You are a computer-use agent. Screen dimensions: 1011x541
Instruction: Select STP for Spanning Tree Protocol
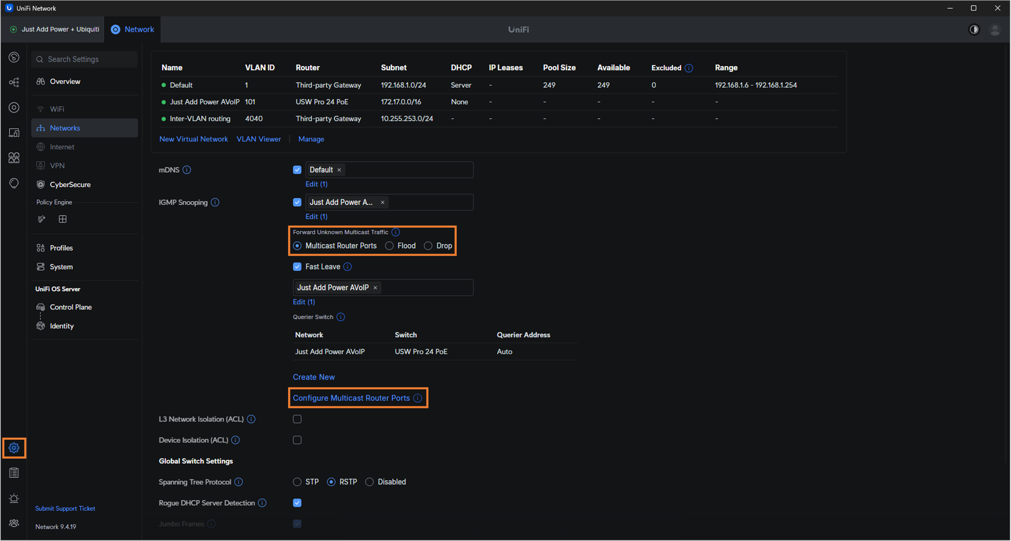click(x=297, y=482)
